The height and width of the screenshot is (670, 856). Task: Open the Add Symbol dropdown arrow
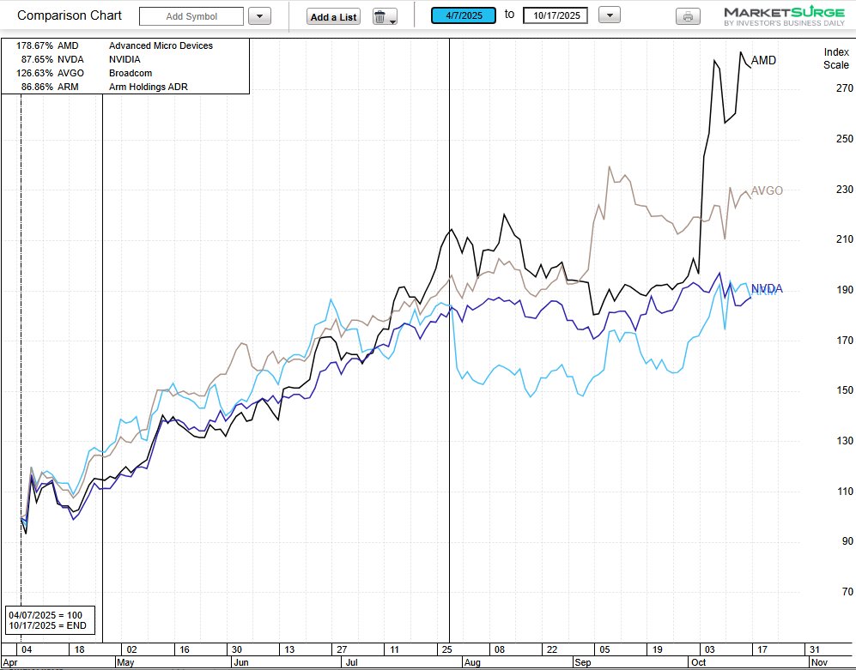(x=260, y=16)
